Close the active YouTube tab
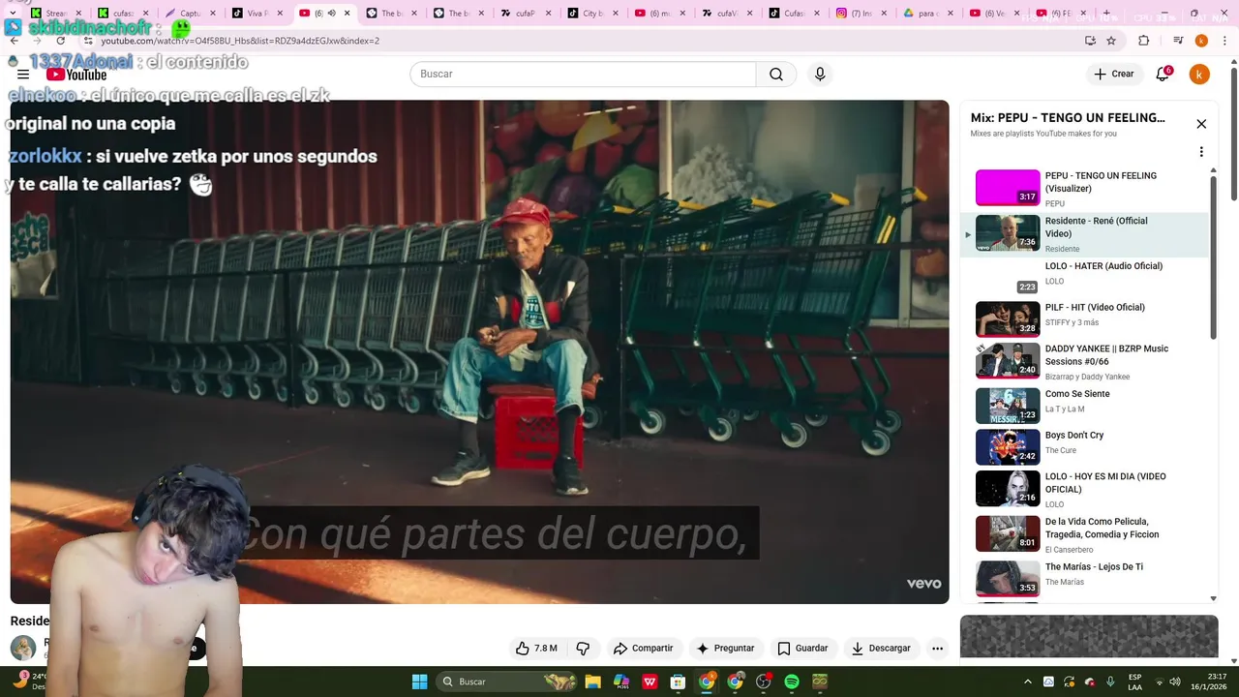 point(347,14)
